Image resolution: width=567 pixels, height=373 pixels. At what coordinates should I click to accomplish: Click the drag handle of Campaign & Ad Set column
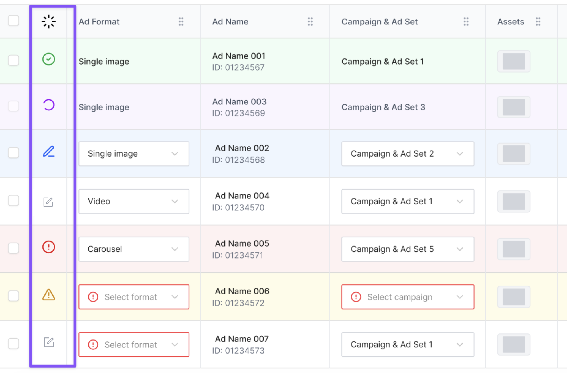click(466, 22)
